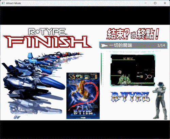The image size is (170, 139).
Task: Click the white ship icon beside 一切的開端
Action: (x=104, y=45)
